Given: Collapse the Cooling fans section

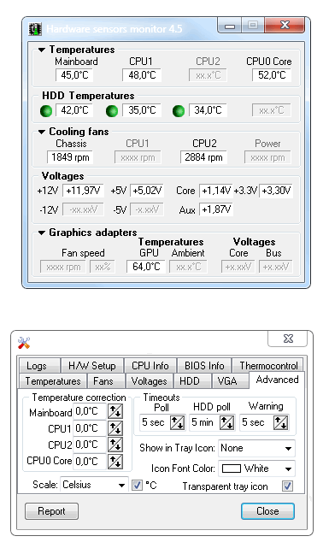Looking at the screenshot, I should tap(42, 132).
